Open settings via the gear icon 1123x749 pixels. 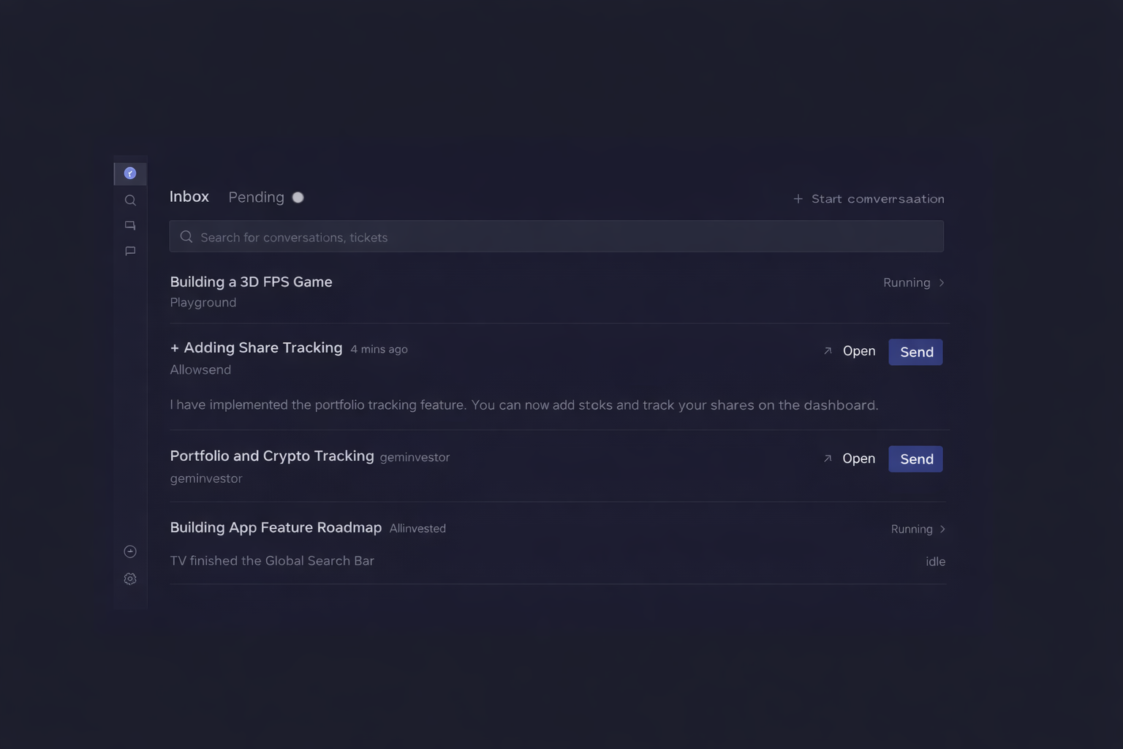130,579
